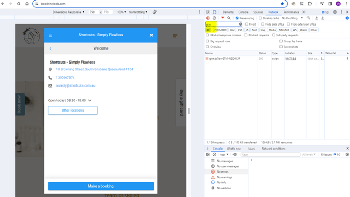Show the console sidebar icon

[x=208, y=154]
